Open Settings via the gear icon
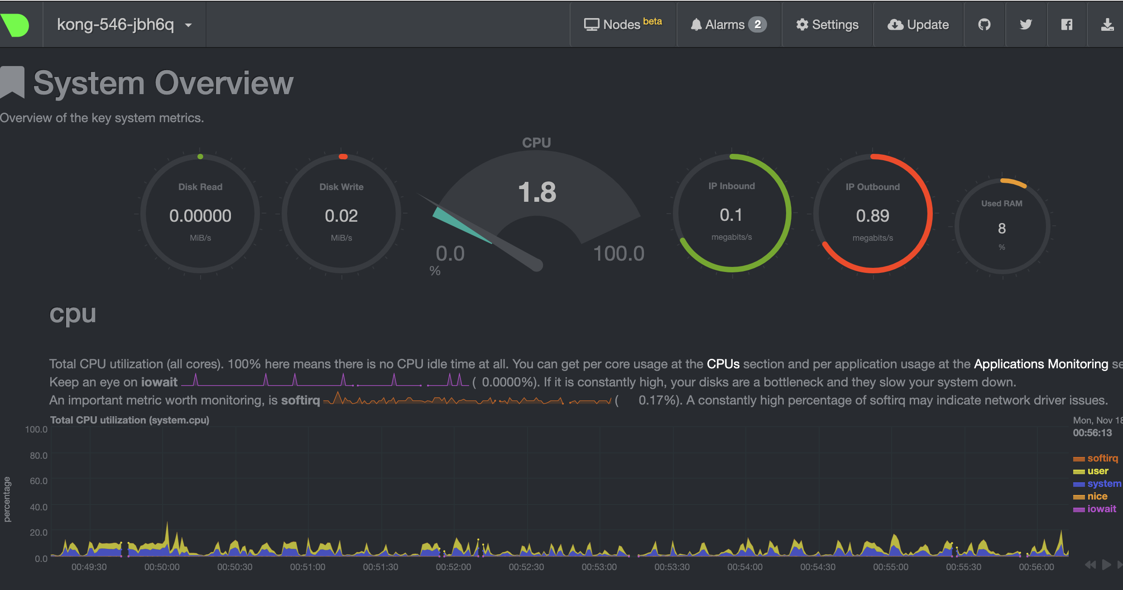This screenshot has height=590, width=1123. pos(801,25)
